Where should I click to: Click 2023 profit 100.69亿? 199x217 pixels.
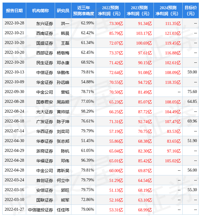[x=144, y=43]
